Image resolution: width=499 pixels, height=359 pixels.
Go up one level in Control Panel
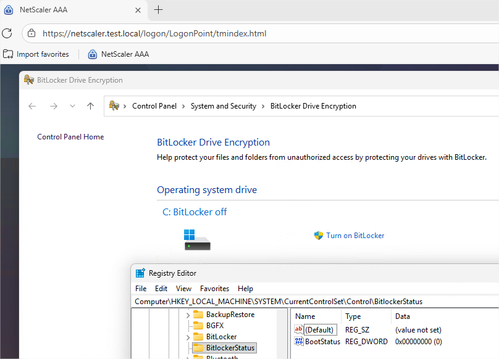[91, 106]
